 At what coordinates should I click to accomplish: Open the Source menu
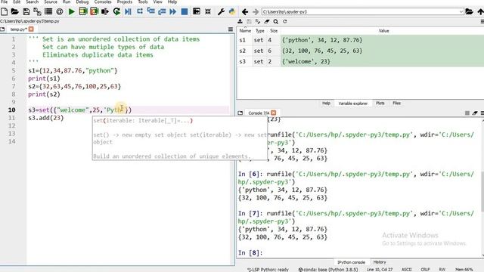[51, 2]
